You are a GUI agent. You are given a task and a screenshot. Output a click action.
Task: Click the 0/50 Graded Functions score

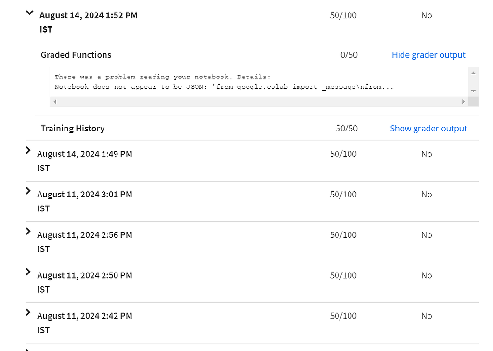(x=349, y=55)
